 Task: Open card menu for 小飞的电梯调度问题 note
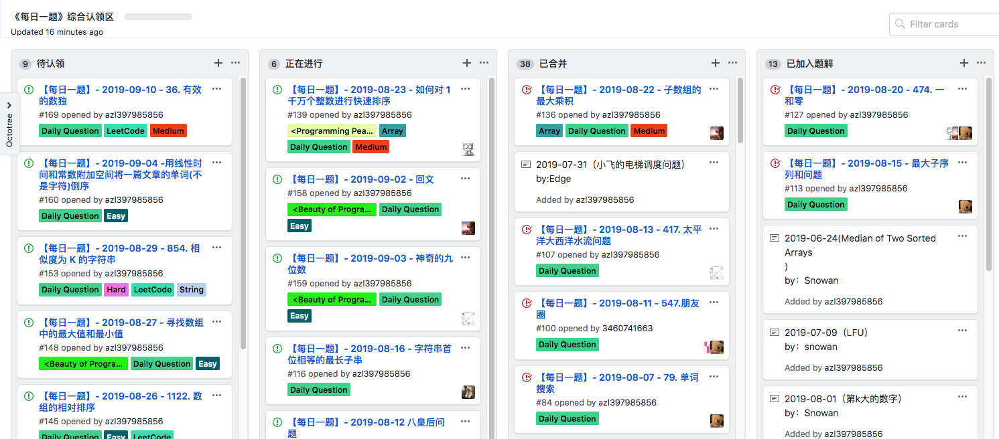tap(714, 162)
